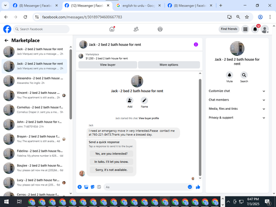
Task: Go back in browser history
Action: pos(6,17)
